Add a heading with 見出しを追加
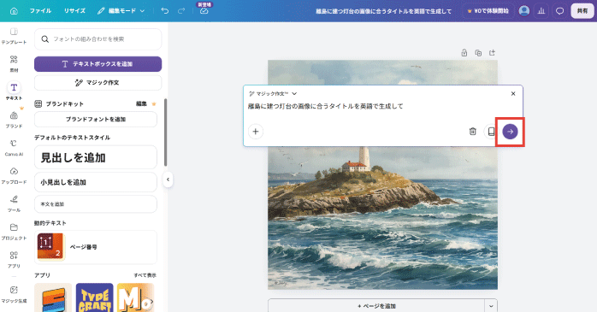 96,157
